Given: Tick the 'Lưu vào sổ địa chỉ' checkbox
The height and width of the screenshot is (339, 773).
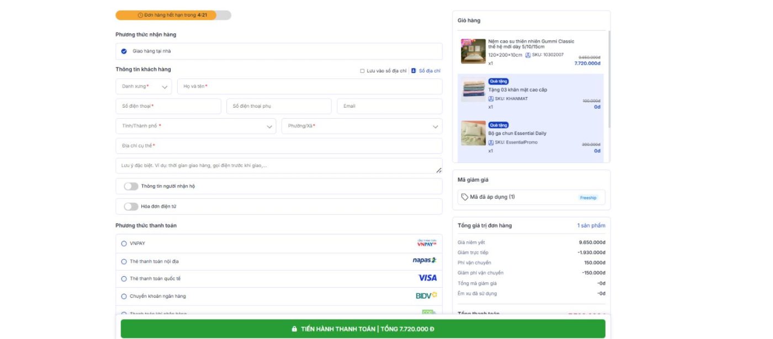Looking at the screenshot, I should [x=362, y=71].
